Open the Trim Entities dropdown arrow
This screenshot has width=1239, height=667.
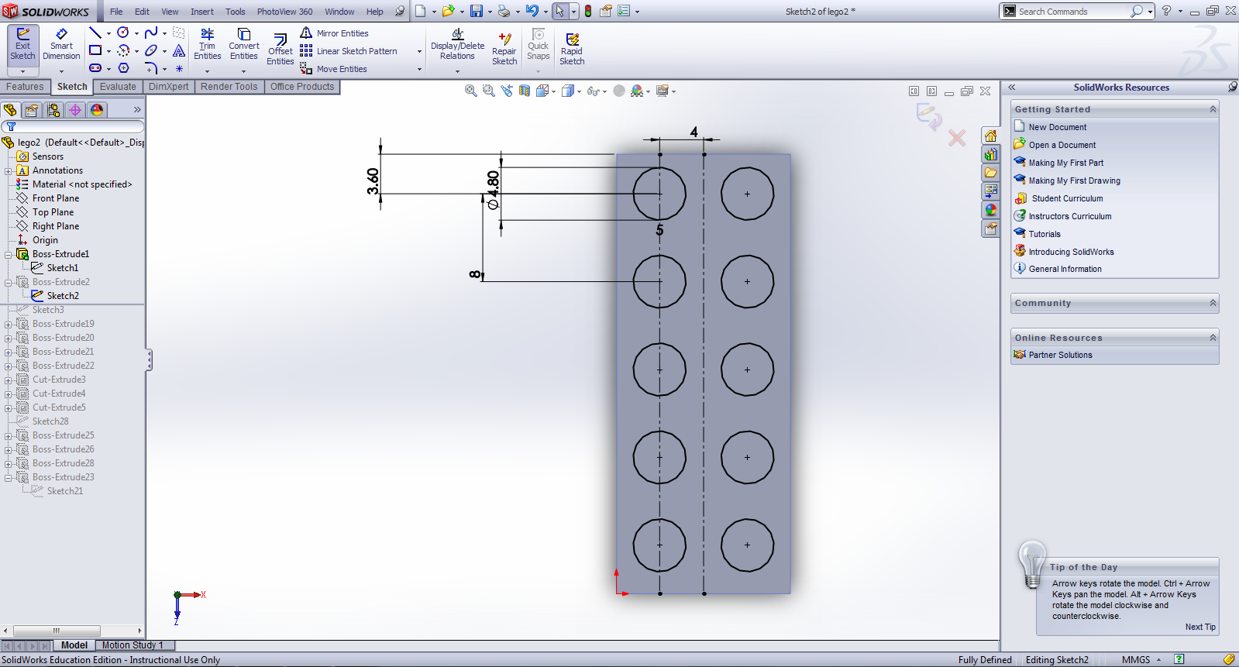click(x=207, y=71)
